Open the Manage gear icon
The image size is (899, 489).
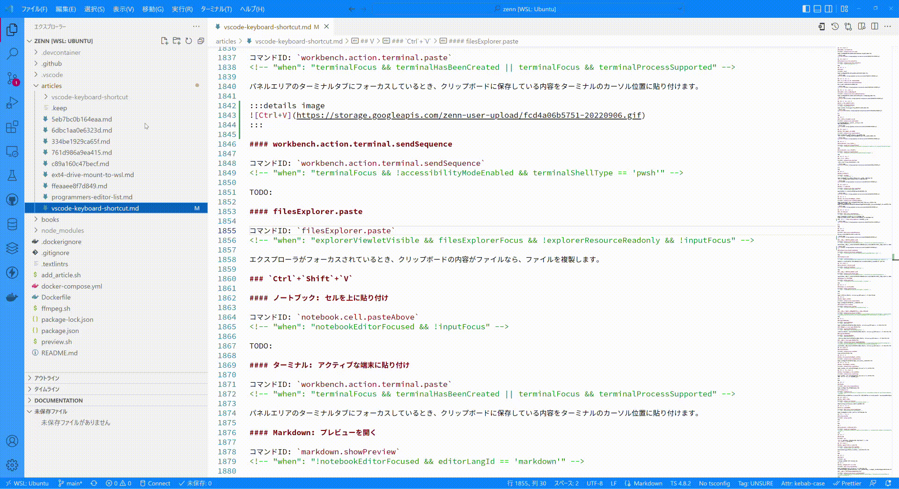coord(12,465)
